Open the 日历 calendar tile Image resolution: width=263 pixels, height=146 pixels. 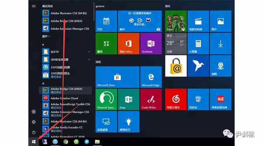pos(106,21)
